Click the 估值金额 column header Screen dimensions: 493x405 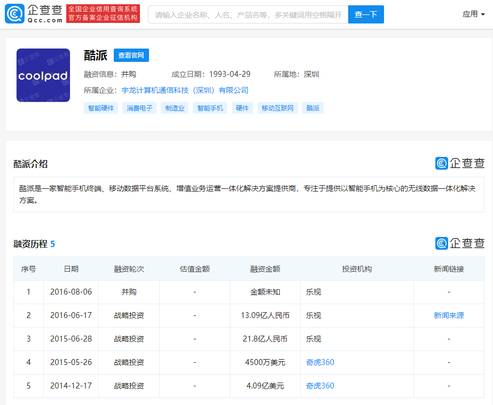tap(194, 269)
